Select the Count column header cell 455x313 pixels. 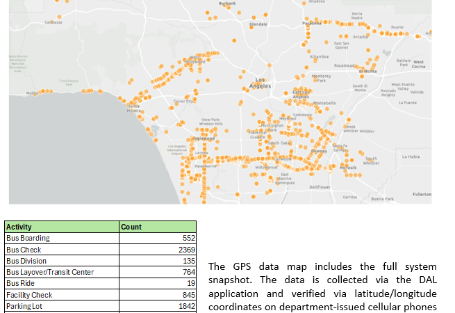click(x=158, y=227)
